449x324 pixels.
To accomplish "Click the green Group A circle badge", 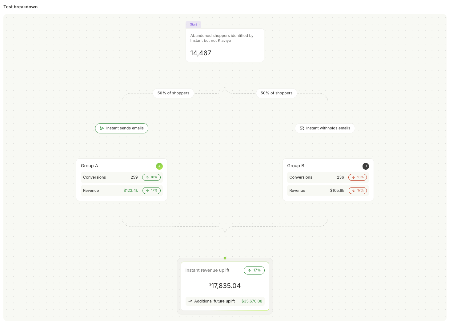I will coord(159,166).
